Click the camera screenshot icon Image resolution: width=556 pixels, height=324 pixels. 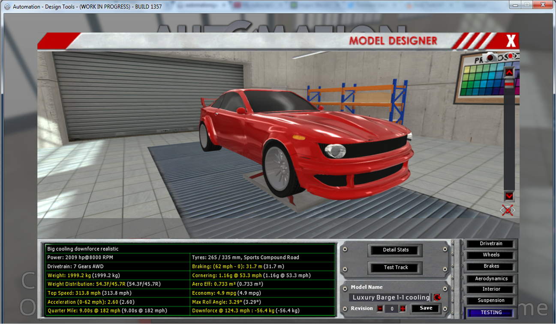(x=490, y=57)
